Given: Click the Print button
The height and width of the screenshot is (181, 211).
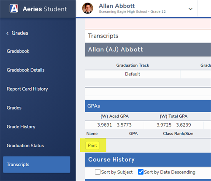Looking at the screenshot, I should click(92, 146).
